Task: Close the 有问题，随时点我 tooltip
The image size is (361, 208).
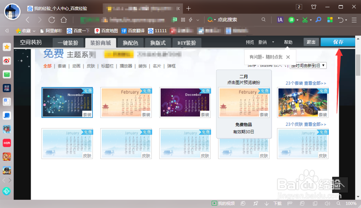Action: point(288,57)
